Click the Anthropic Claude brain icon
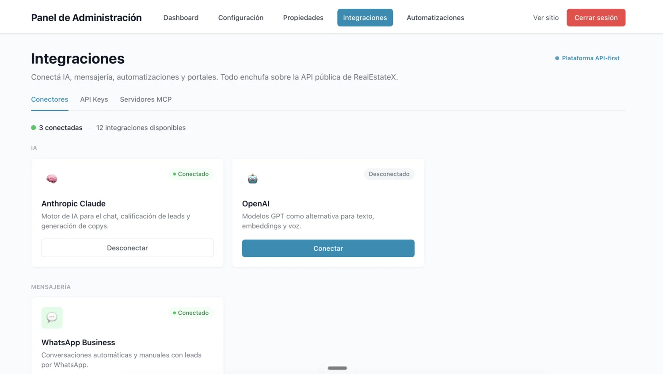Image resolution: width=663 pixels, height=374 pixels. click(52, 179)
